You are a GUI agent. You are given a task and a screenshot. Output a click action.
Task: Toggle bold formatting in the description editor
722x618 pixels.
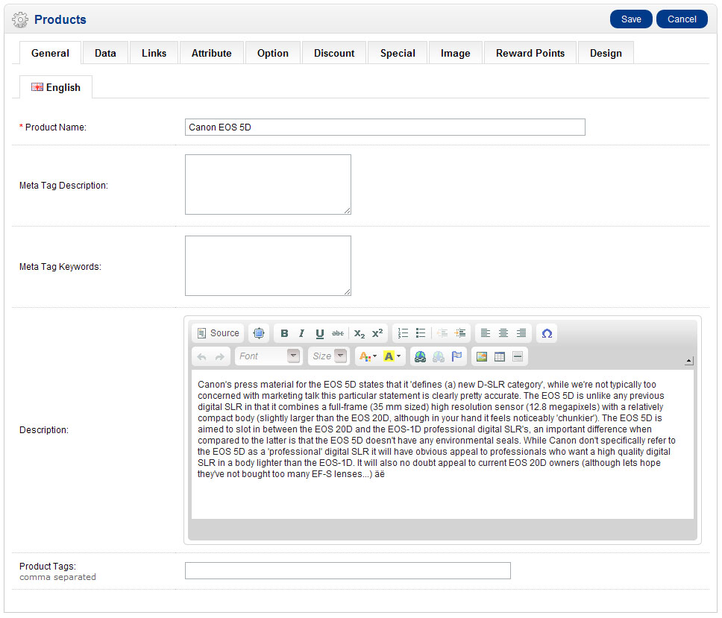[x=284, y=333]
